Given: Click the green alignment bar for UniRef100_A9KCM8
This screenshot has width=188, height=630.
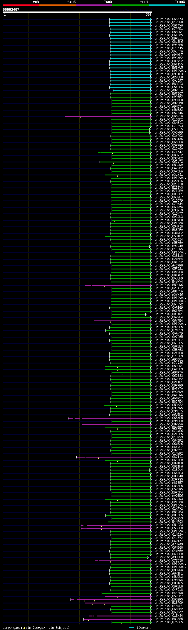Looking at the screenshot, I should 132,103.
